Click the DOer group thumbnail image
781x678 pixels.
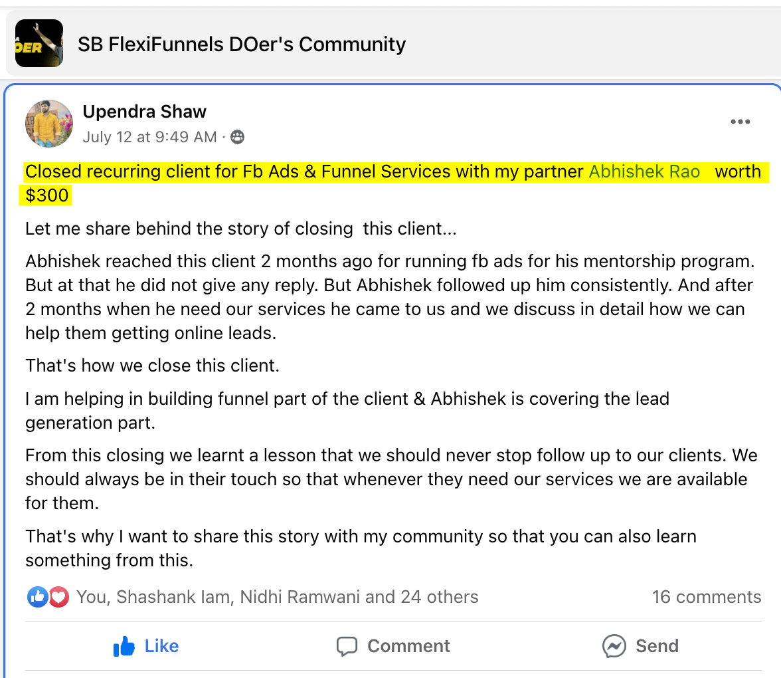(x=39, y=44)
